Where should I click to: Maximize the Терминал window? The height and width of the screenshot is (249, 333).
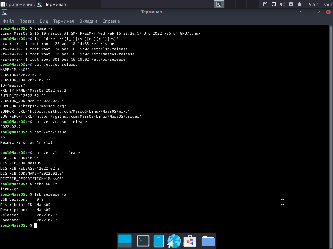(319, 12)
